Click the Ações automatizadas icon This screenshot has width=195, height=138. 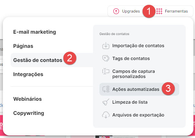pos(106,89)
